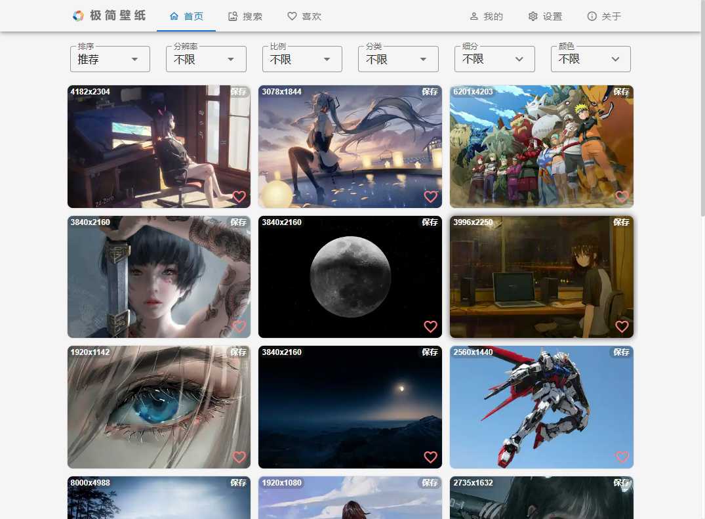This screenshot has width=705, height=519.
Task: Save the 2735x1632 wallpaper
Action: (x=621, y=482)
